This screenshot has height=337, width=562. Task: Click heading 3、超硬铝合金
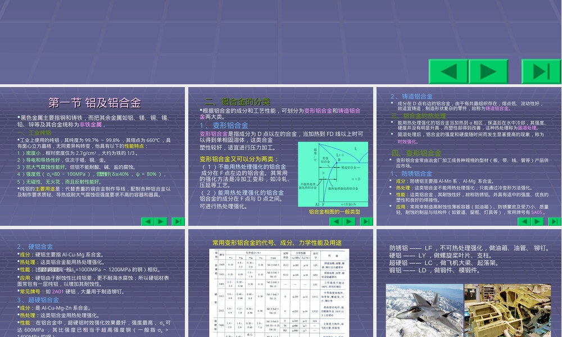click(x=38, y=300)
